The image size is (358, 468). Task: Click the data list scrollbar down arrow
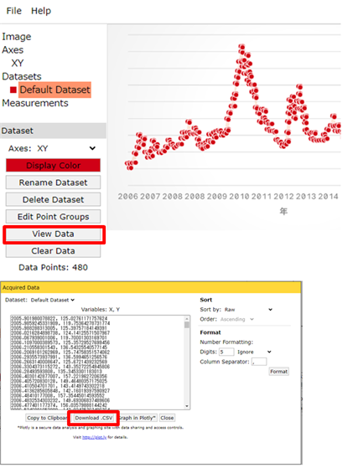coord(187,406)
